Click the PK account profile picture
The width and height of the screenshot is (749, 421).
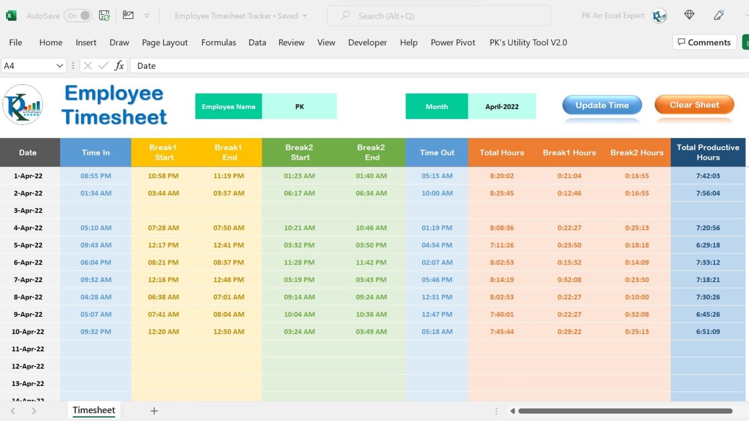click(x=659, y=15)
